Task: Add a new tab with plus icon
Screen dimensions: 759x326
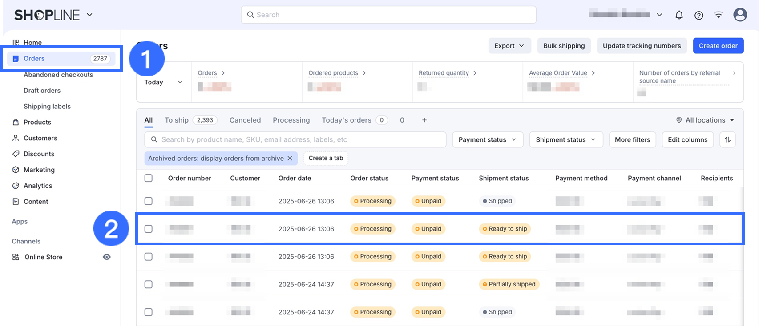Action: (x=424, y=120)
